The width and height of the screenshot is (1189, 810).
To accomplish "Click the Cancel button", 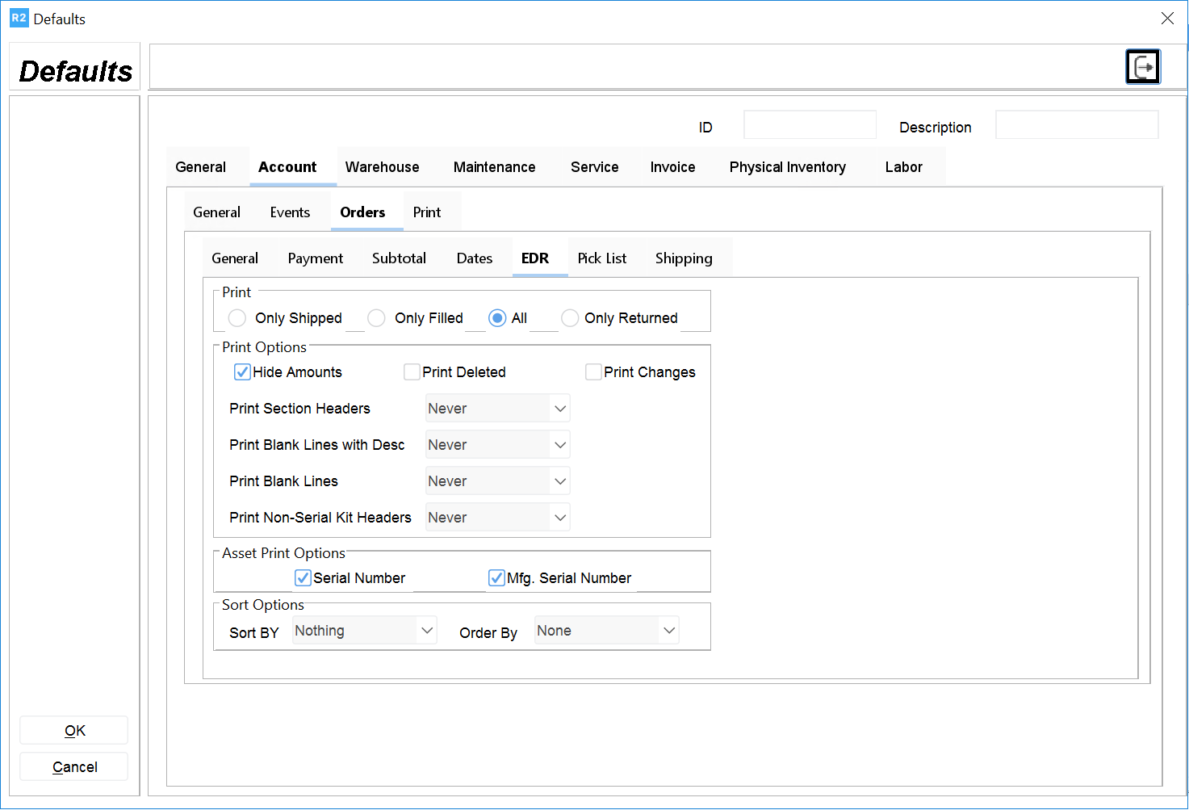I will 74,767.
